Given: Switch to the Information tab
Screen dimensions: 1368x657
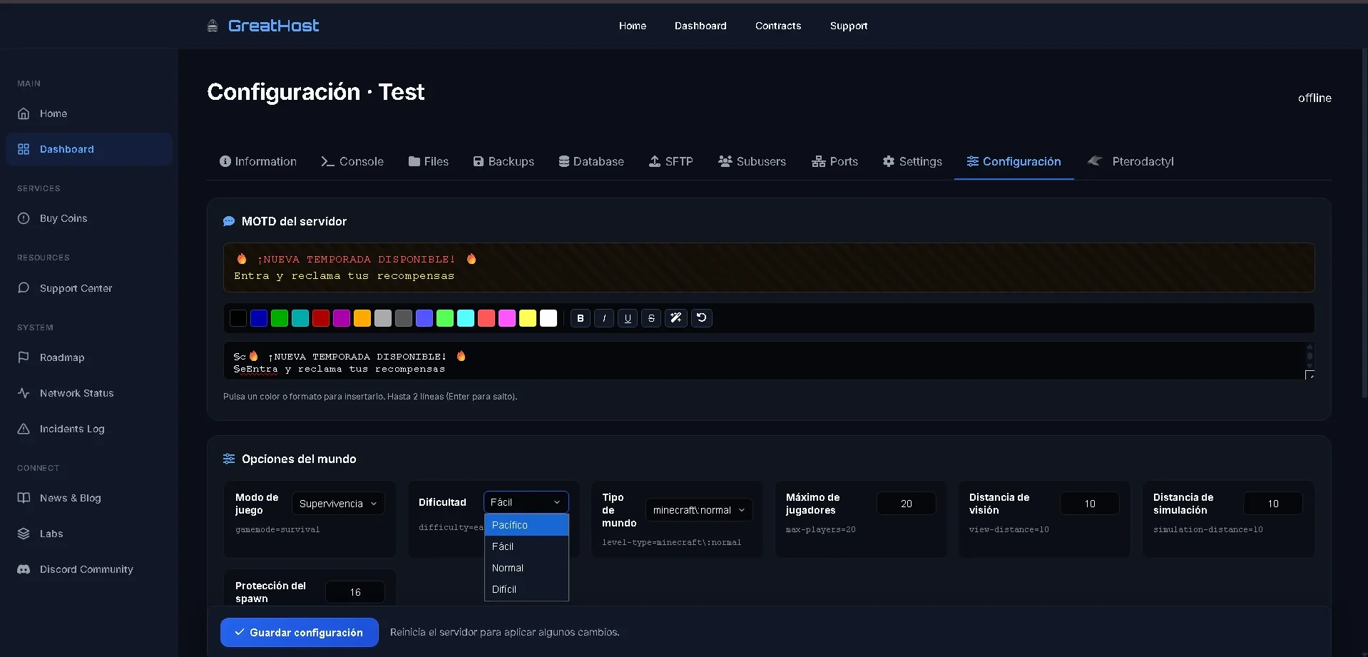Looking at the screenshot, I should tap(258, 161).
